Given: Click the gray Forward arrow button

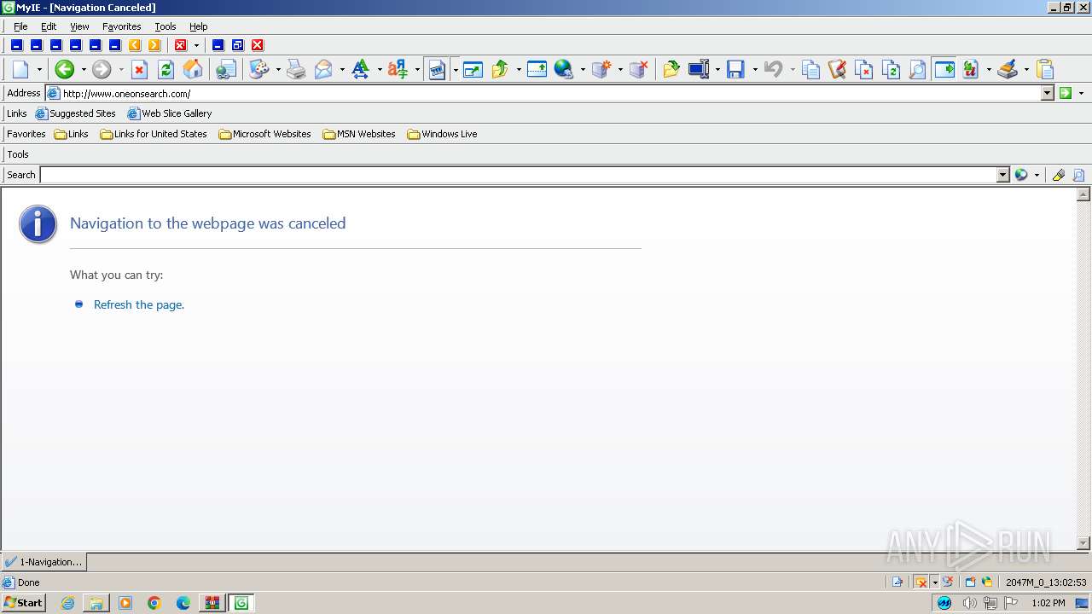Looking at the screenshot, I should (x=102, y=70).
